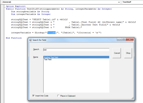Image resolution: width=143 pixels, height=103 pixels.
Task: Minimize the Search for Field dialog
Action: coord(119,39)
